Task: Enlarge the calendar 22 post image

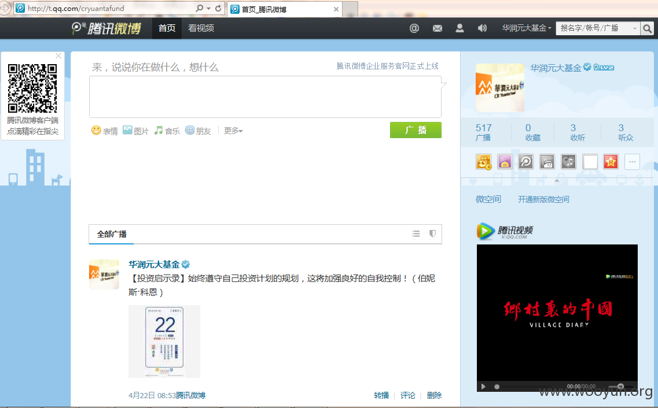Action: pyautogui.click(x=164, y=342)
